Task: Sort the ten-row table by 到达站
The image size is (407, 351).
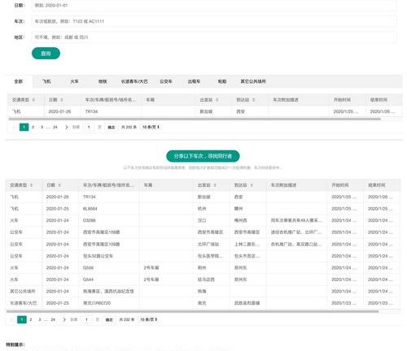Action: click(x=252, y=185)
